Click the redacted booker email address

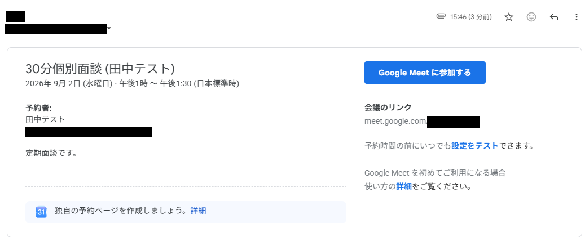pyautogui.click(x=89, y=132)
